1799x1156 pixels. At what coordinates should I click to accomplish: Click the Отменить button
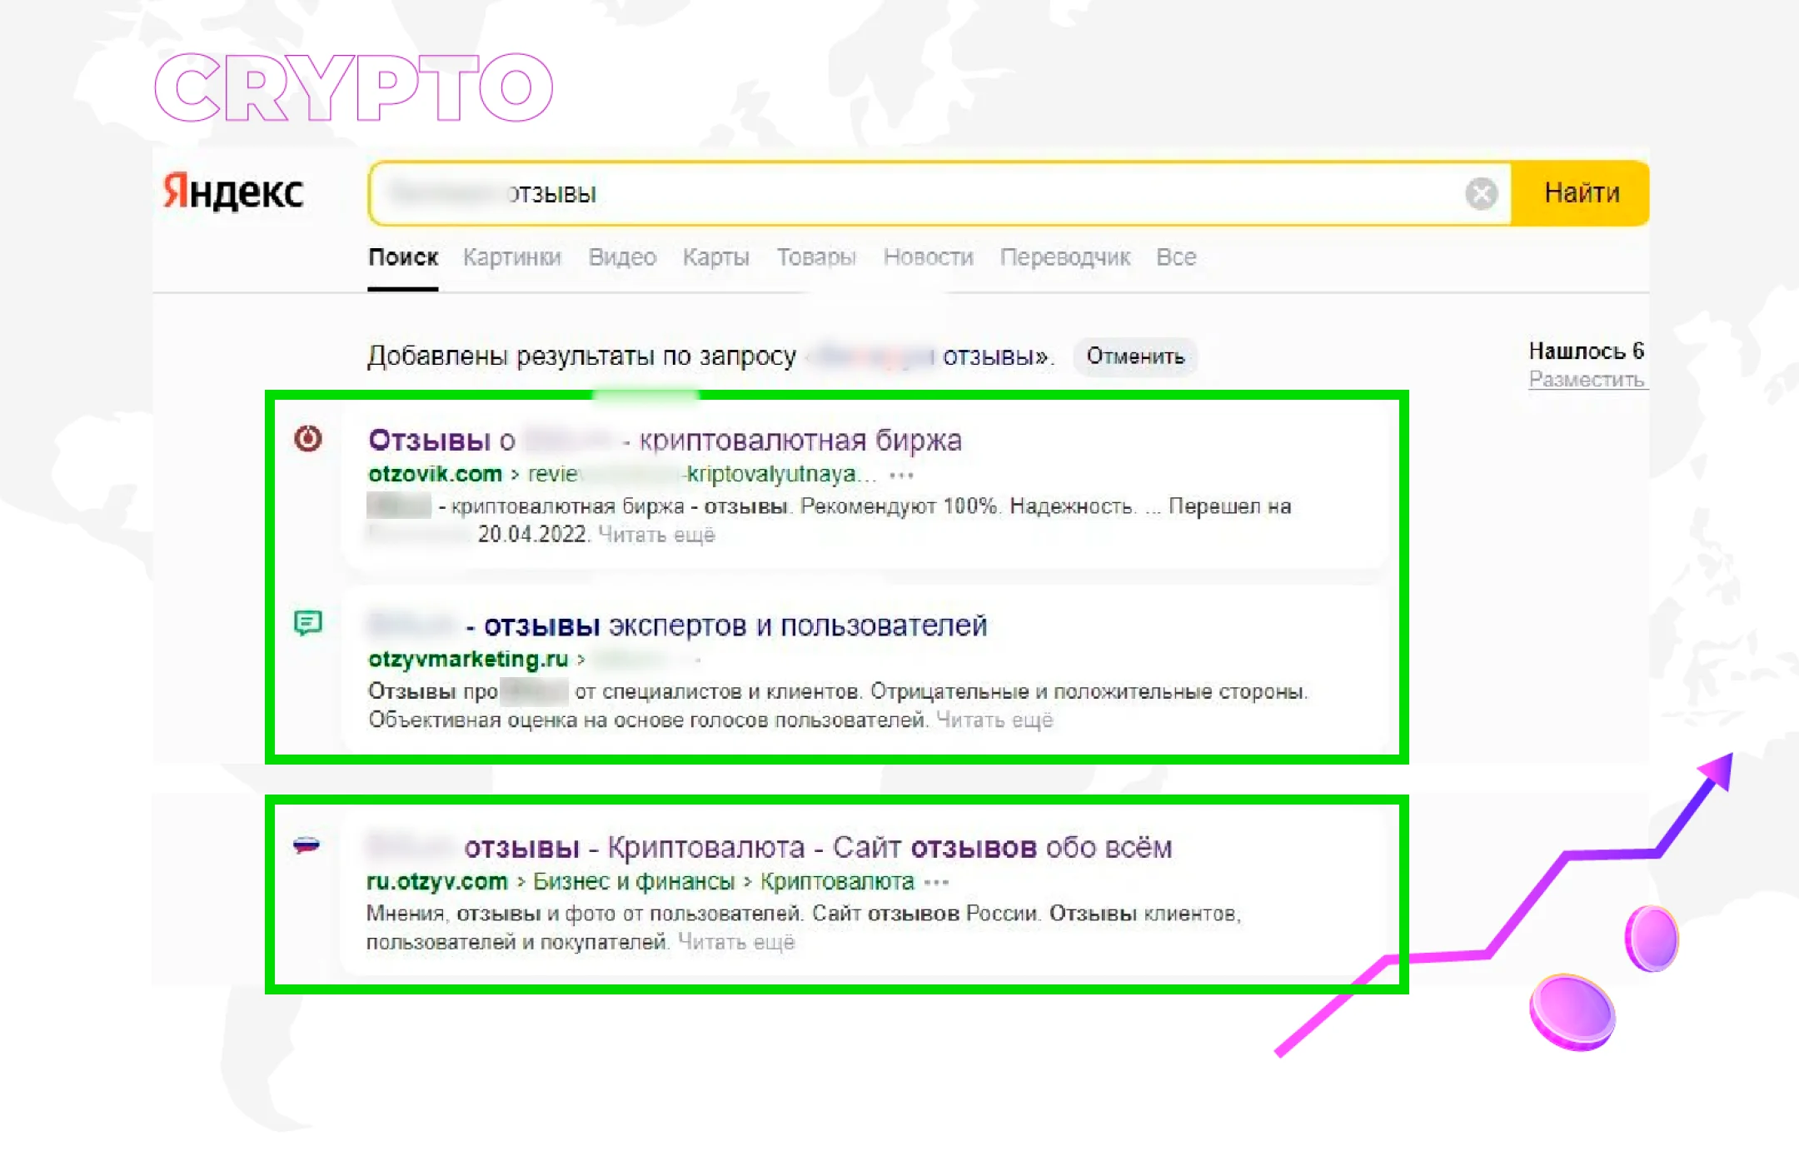coord(1135,356)
